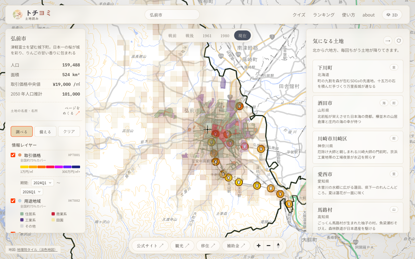Click the 弘前市 search input field
This screenshot has height=259, width=415.
(172, 15)
